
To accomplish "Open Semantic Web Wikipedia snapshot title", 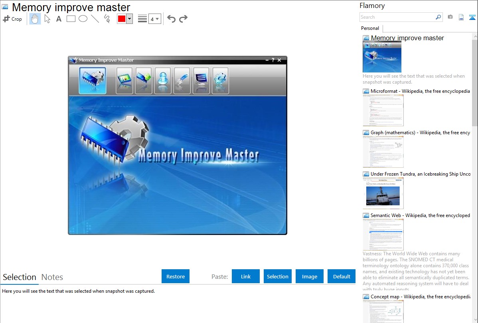I will [420, 215].
